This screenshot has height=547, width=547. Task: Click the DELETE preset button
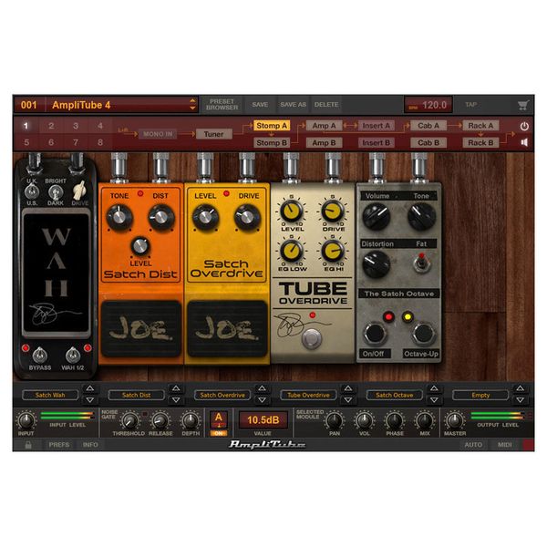click(x=326, y=104)
